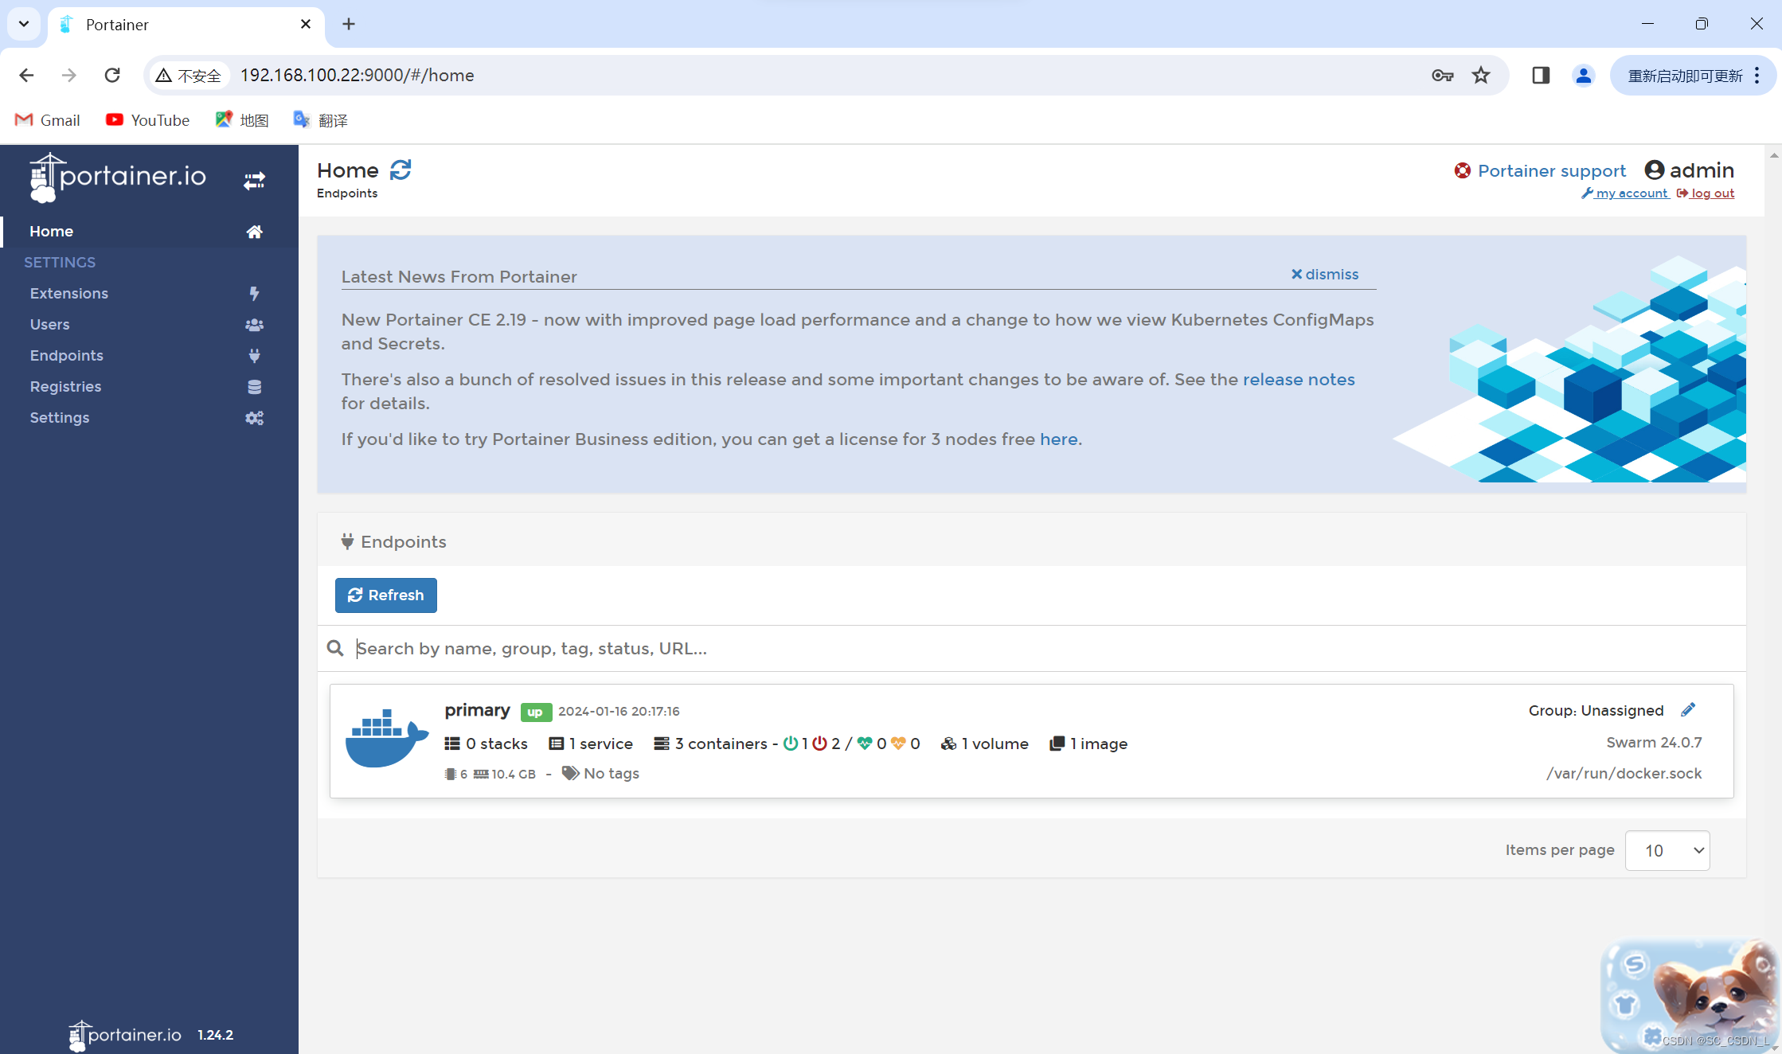Dismiss the Latest News panel
Image resolution: width=1782 pixels, height=1054 pixels.
(1324, 275)
